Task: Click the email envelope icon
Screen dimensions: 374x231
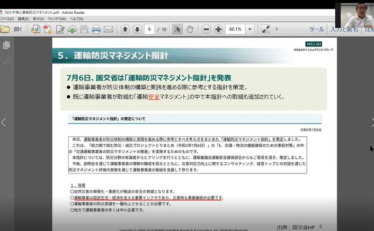Action: (109, 29)
